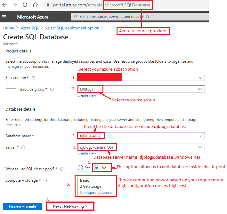Screen dimensions: 227x214
Task: Click the browser address bar URL
Action: (x=102, y=5)
